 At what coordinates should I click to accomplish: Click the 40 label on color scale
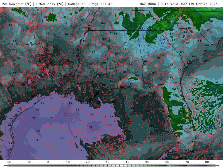tap(127, 162)
